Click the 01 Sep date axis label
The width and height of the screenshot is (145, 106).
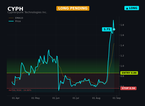[x=117, y=98]
